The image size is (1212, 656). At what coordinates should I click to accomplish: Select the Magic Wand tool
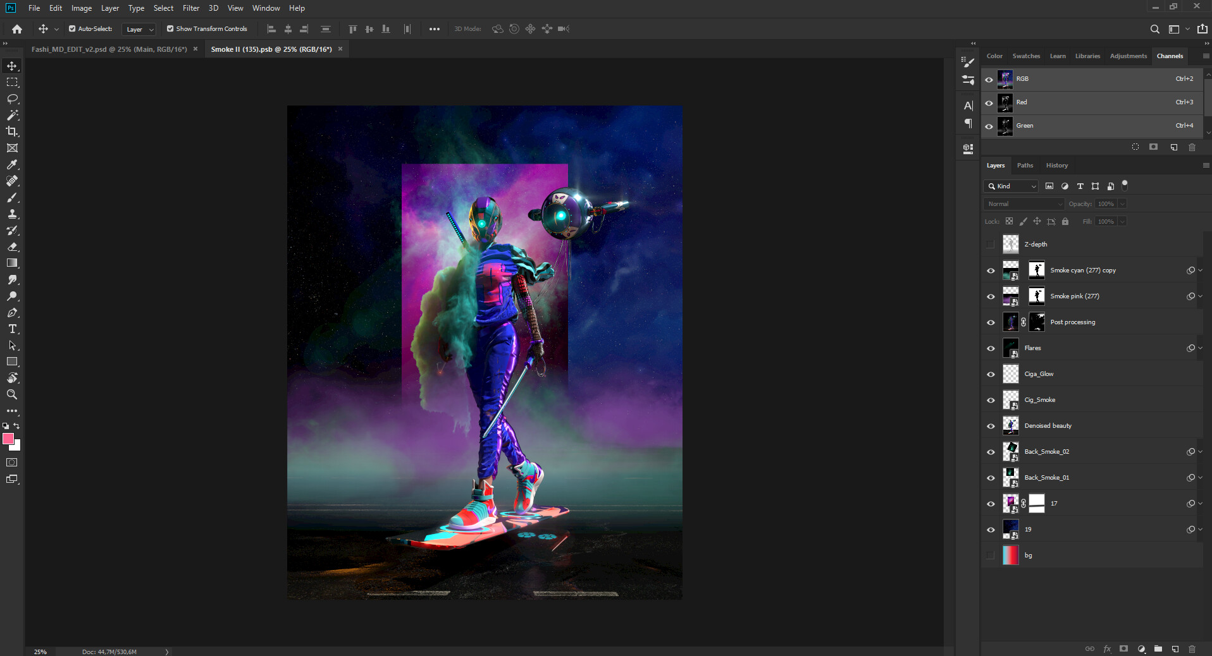pos(12,115)
